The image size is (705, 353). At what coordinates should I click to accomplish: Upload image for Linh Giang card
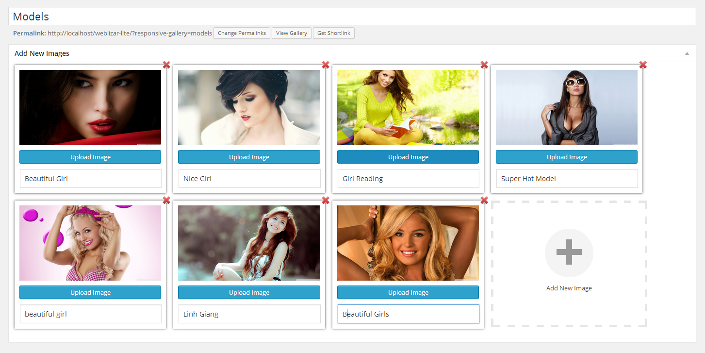(249, 292)
